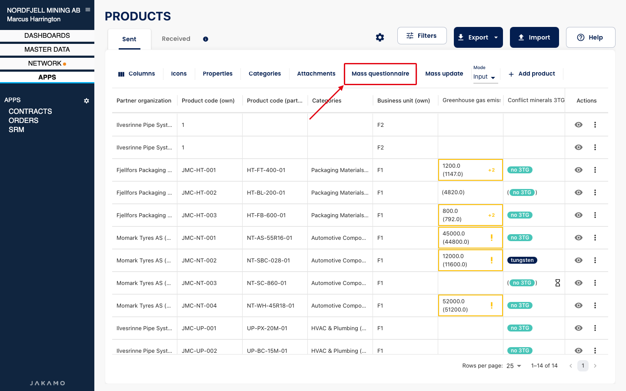Click hourglass icon in JMC-NT-003 row
The width and height of the screenshot is (626, 391).
pos(558,283)
